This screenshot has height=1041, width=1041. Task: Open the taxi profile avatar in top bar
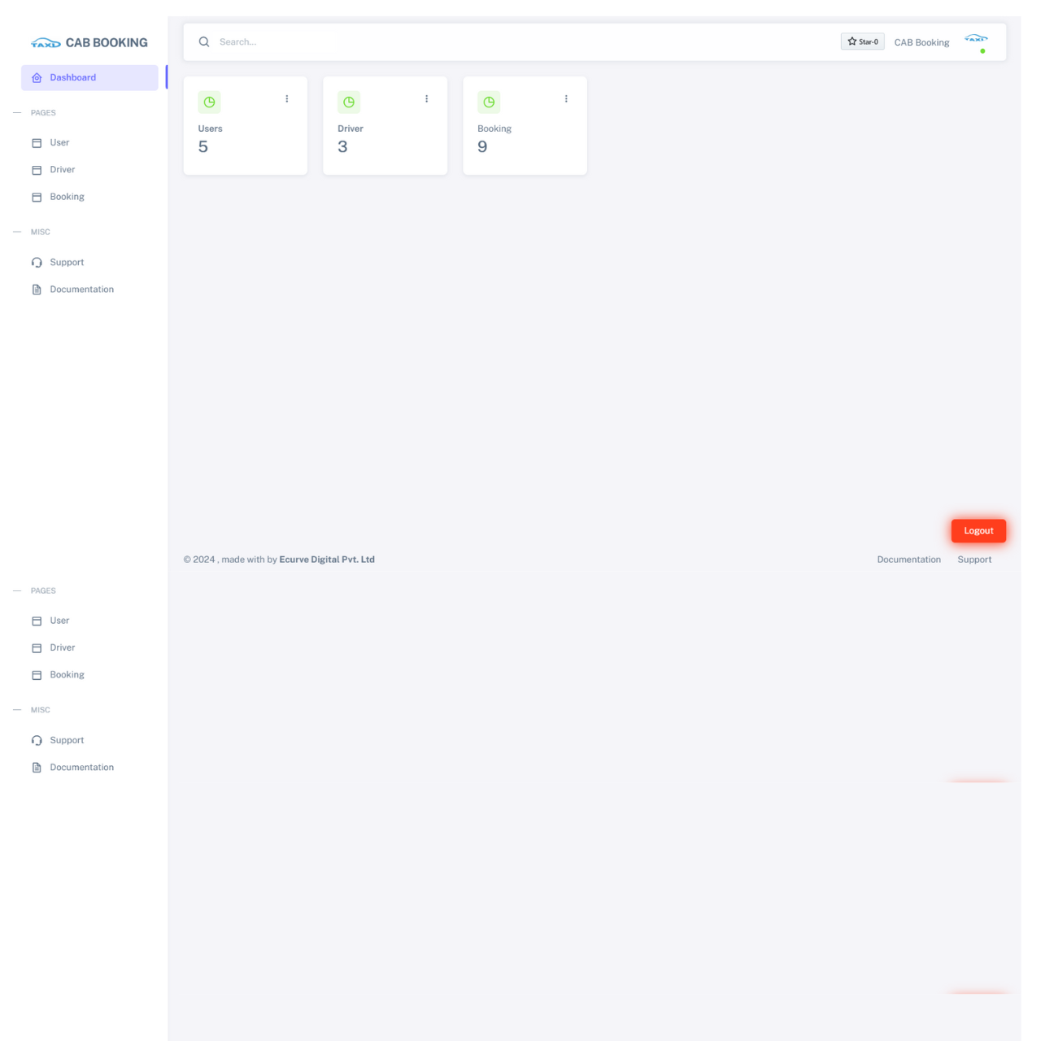coord(976,40)
